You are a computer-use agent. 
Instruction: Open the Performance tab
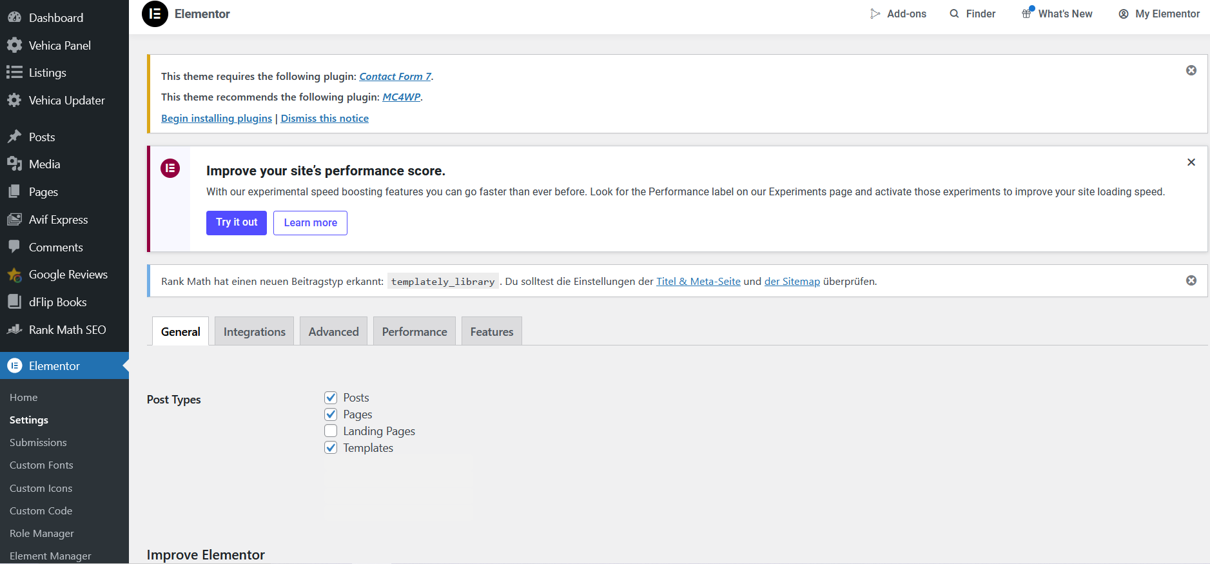point(415,331)
